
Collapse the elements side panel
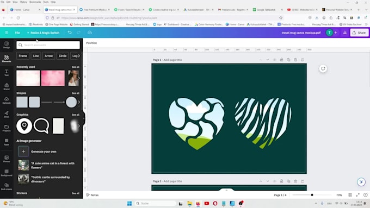84,118
